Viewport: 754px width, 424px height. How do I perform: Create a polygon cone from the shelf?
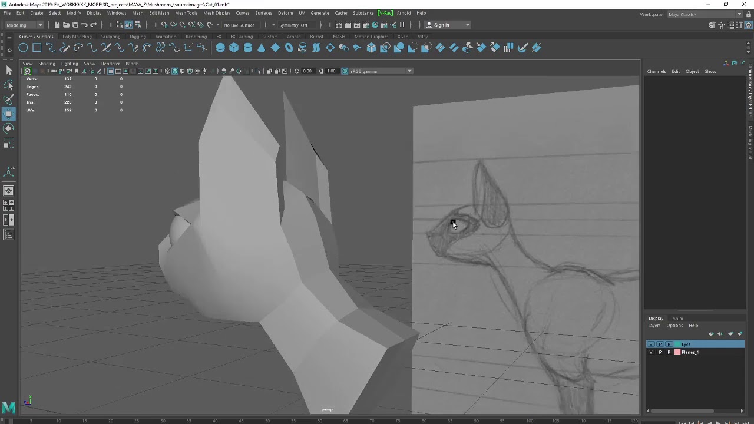(262, 48)
